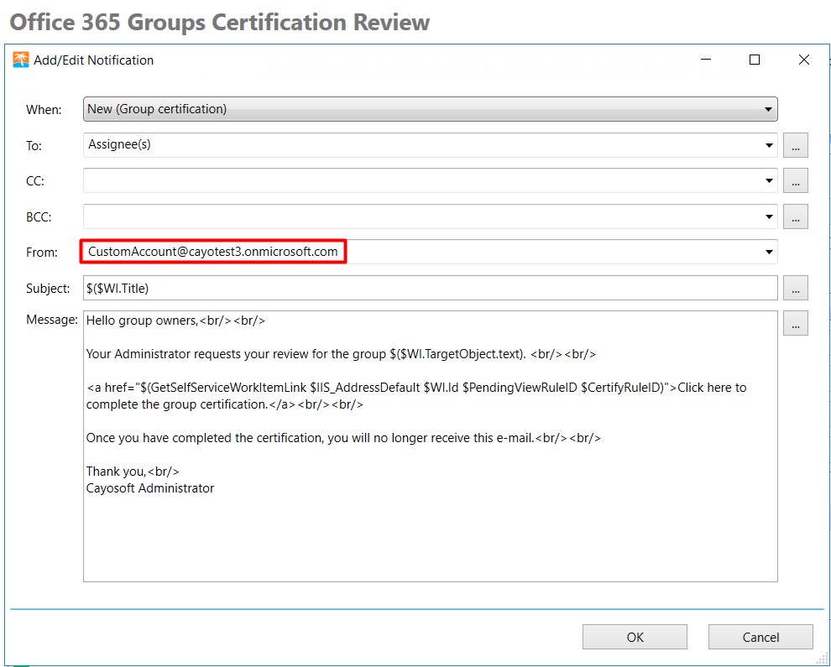The image size is (831, 667).
Task: Maximize the Add/Edit Notification window
Action: [x=755, y=60]
